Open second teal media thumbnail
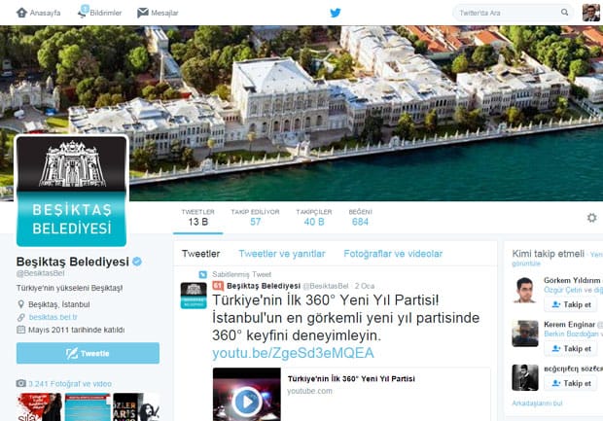 [x=88, y=406]
